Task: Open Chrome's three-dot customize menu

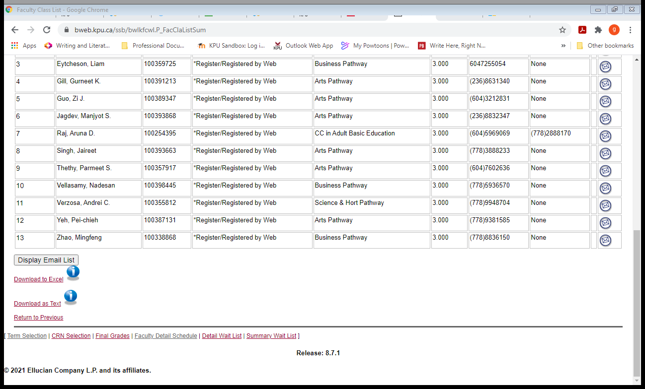Action: pyautogui.click(x=630, y=30)
